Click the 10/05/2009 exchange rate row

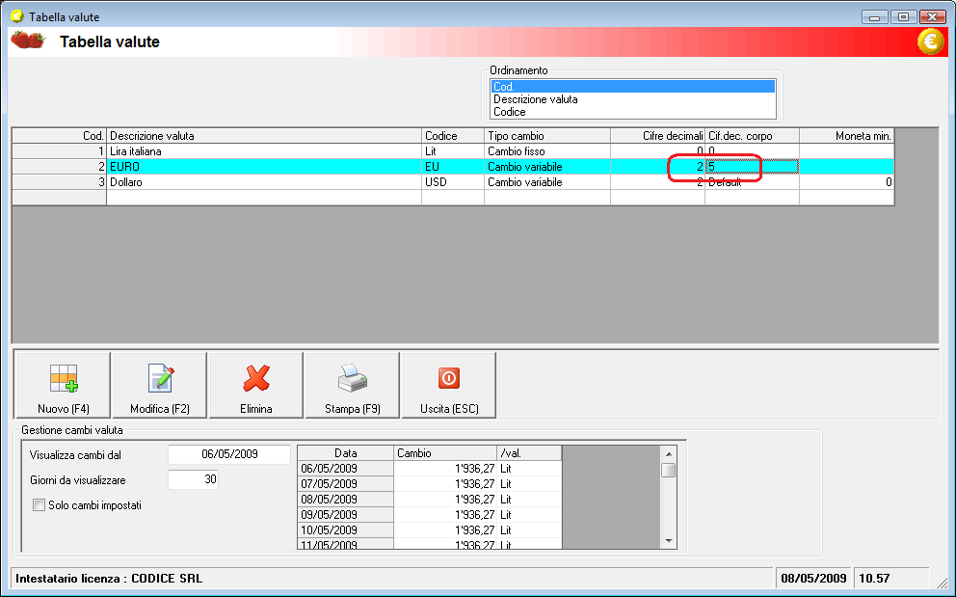(429, 529)
